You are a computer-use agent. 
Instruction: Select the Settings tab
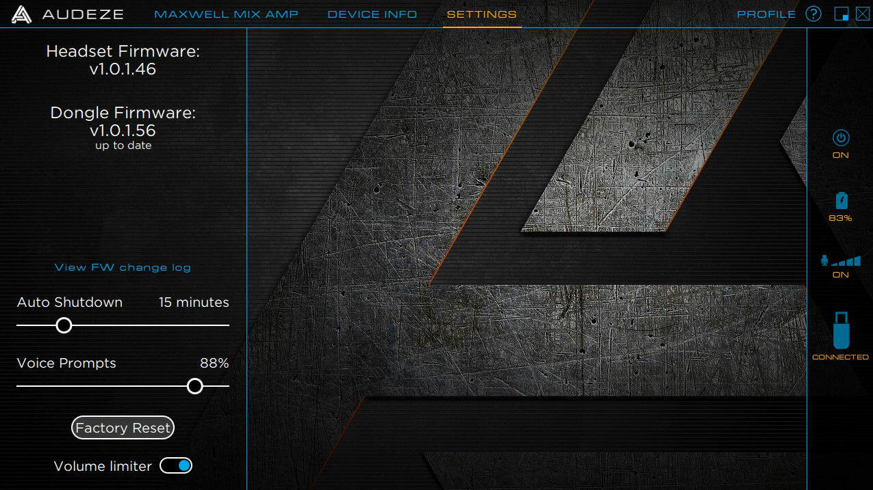481,14
